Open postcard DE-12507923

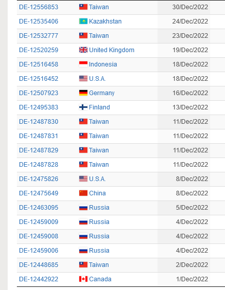coord(39,93)
